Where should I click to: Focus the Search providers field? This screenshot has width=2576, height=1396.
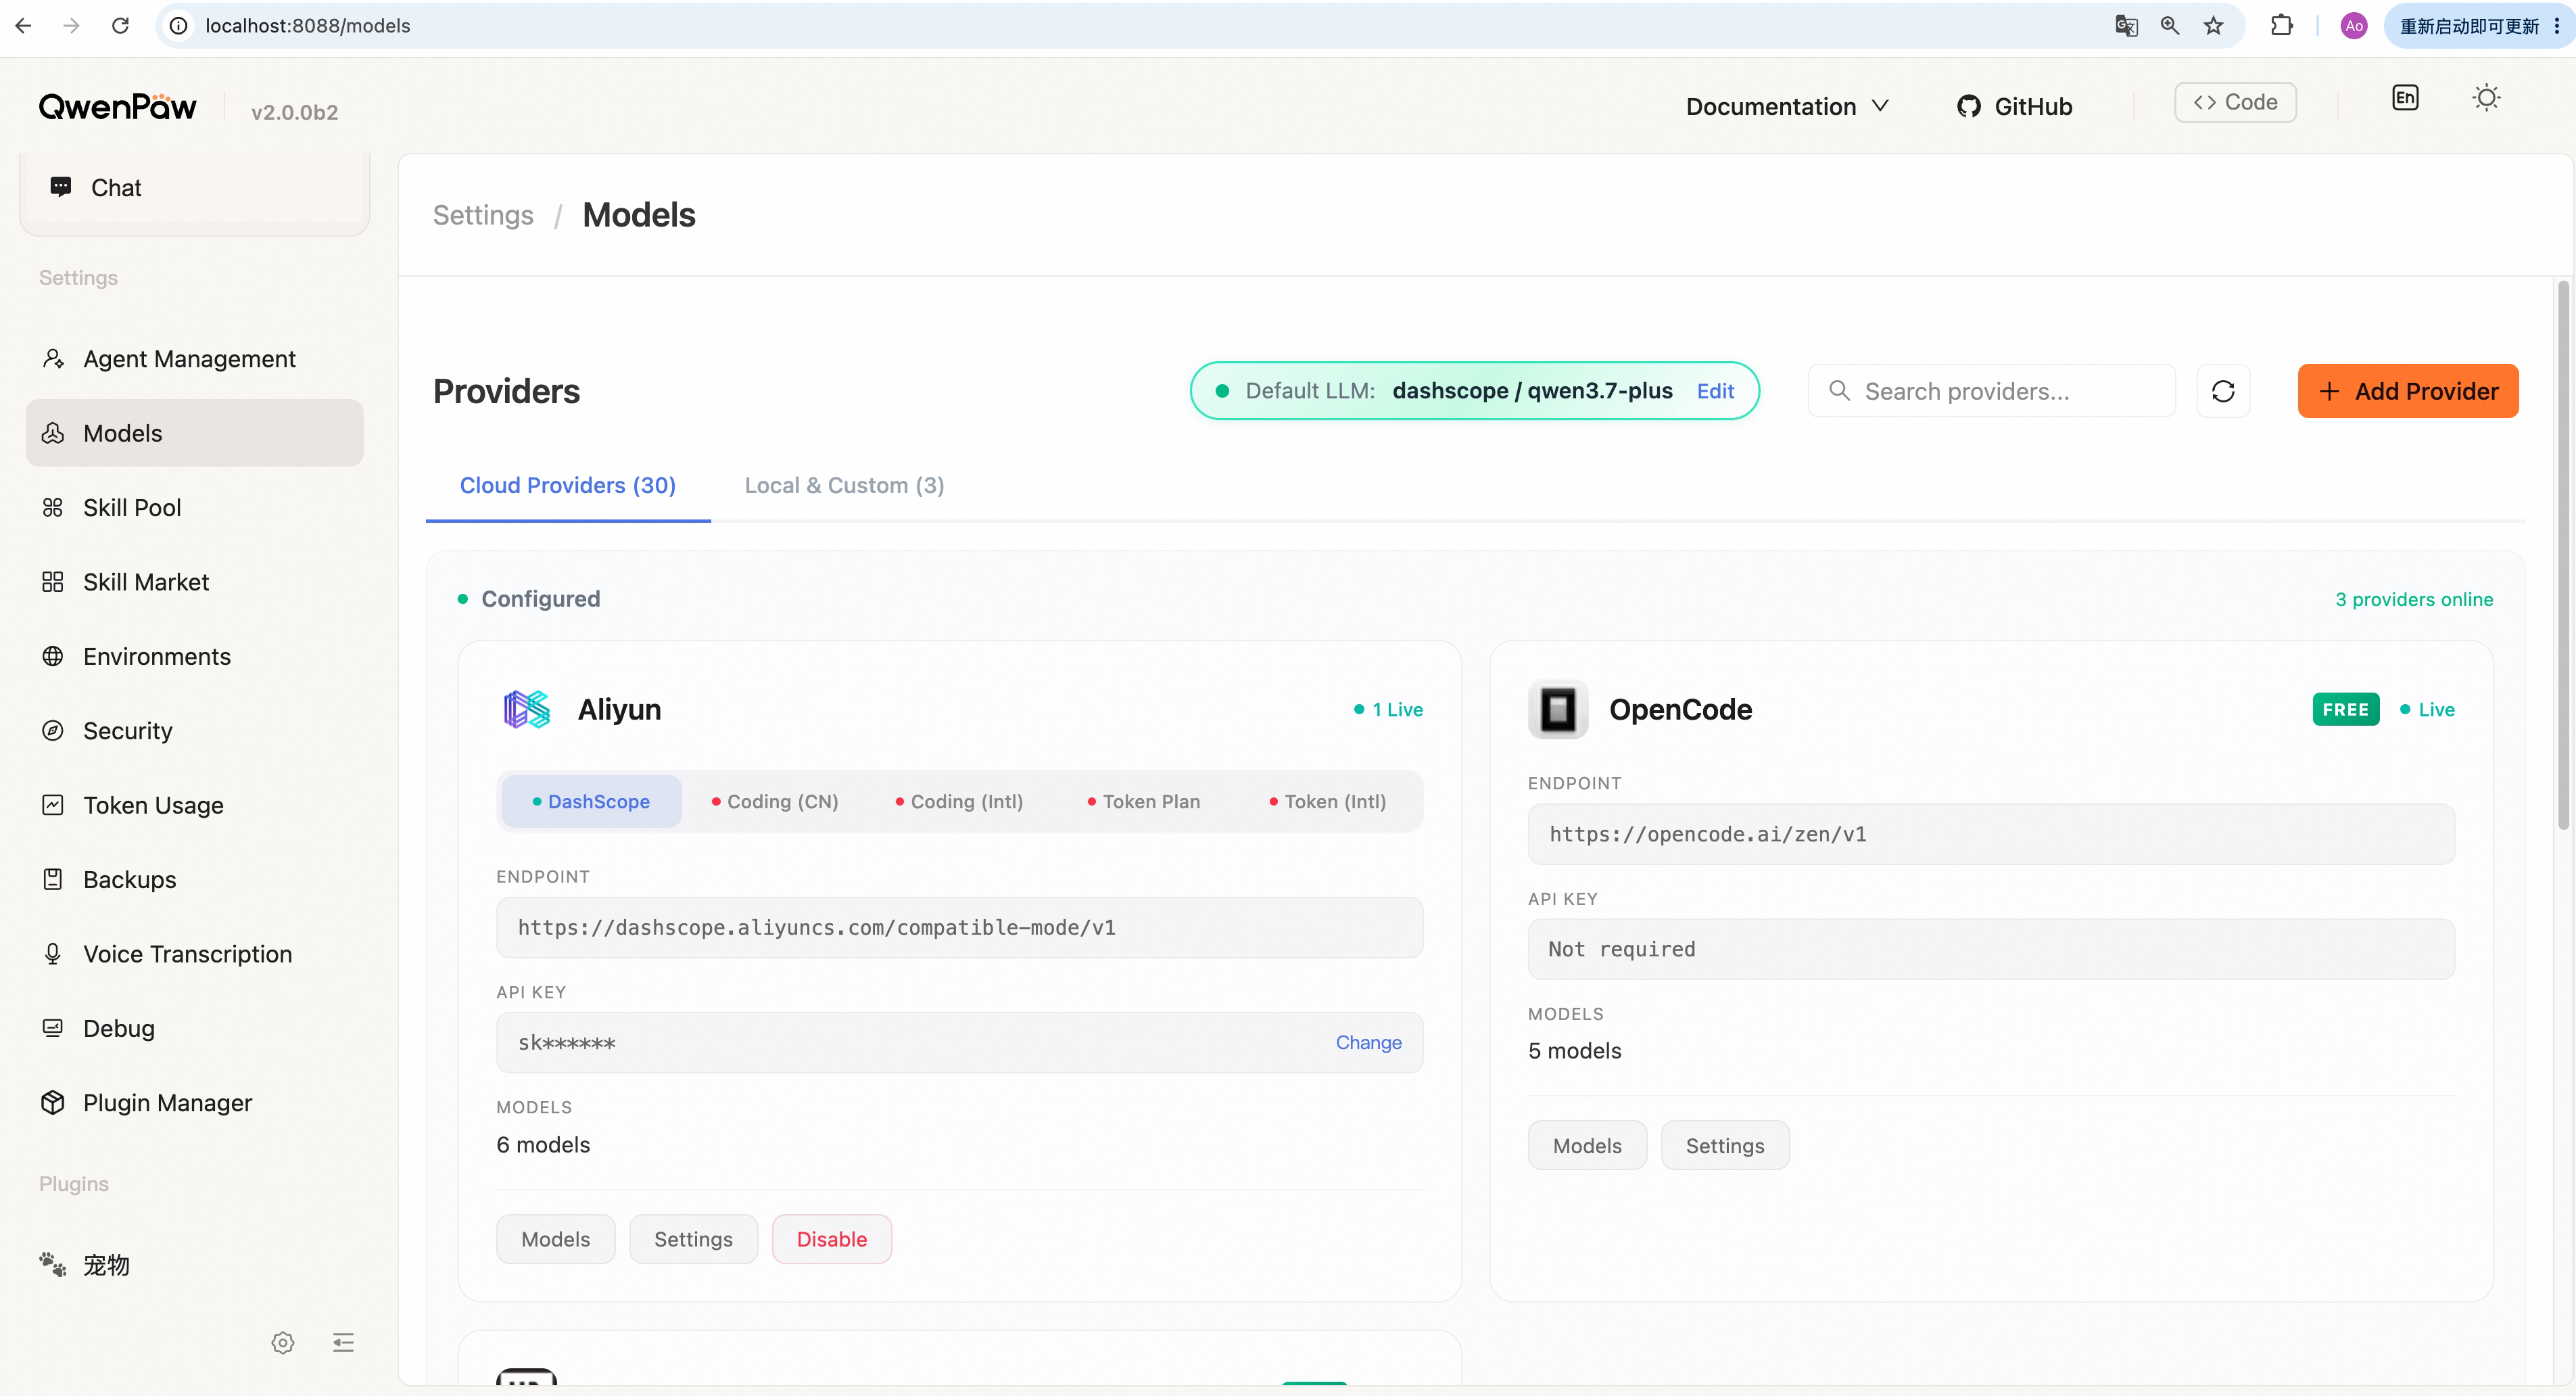pos(1991,391)
